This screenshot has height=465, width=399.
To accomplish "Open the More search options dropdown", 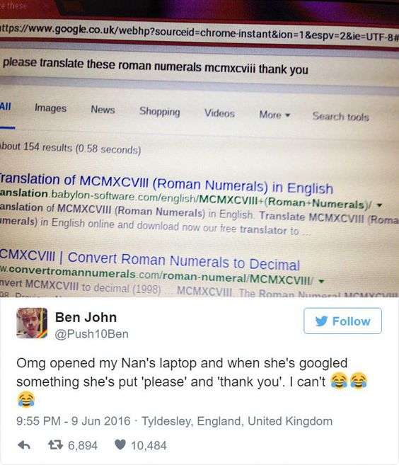I will 274,115.
